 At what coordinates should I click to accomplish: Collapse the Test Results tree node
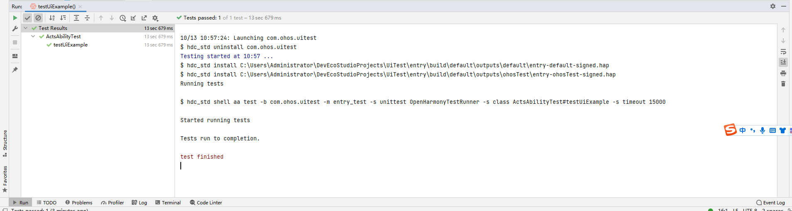click(26, 28)
